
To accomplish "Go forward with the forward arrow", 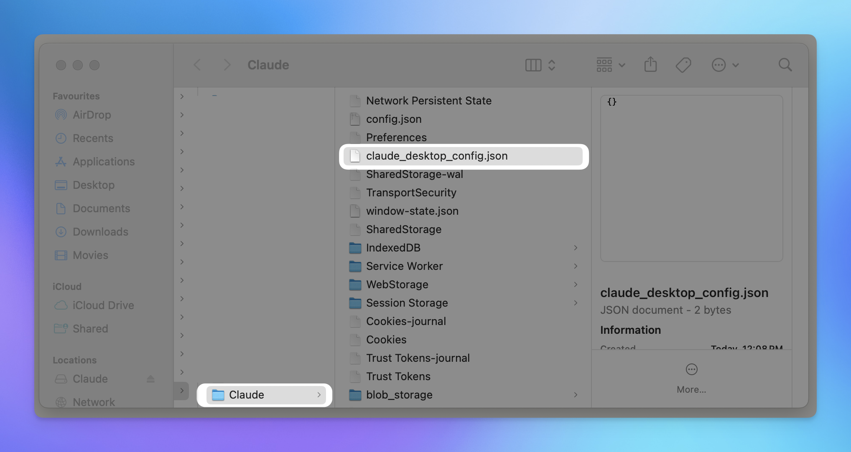I will [227, 65].
